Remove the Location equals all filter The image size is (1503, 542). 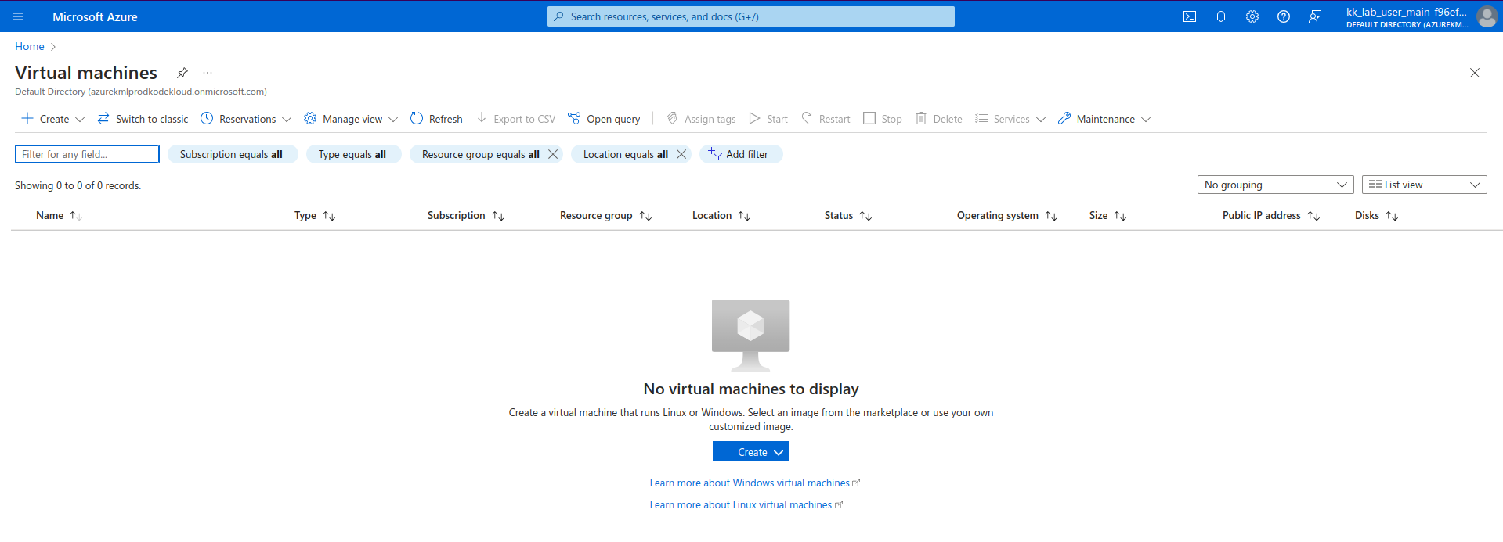coord(681,154)
